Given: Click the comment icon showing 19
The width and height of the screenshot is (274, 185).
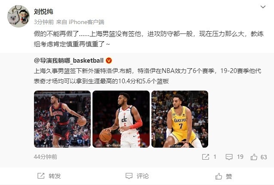Looking at the screenshot, I should click(x=229, y=157).
